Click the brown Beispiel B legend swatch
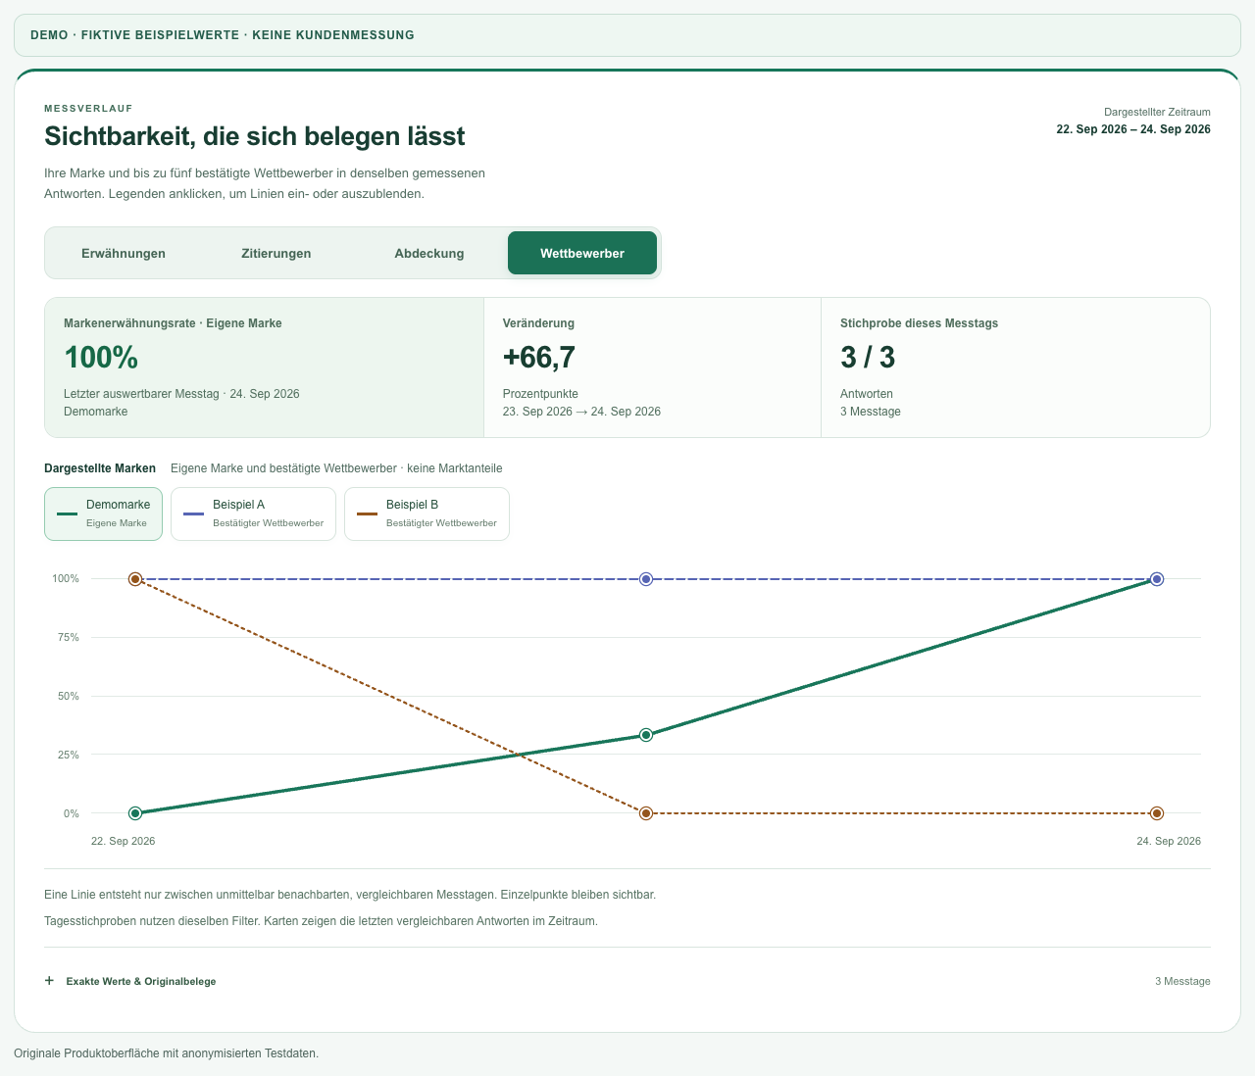The width and height of the screenshot is (1255, 1076). click(367, 514)
